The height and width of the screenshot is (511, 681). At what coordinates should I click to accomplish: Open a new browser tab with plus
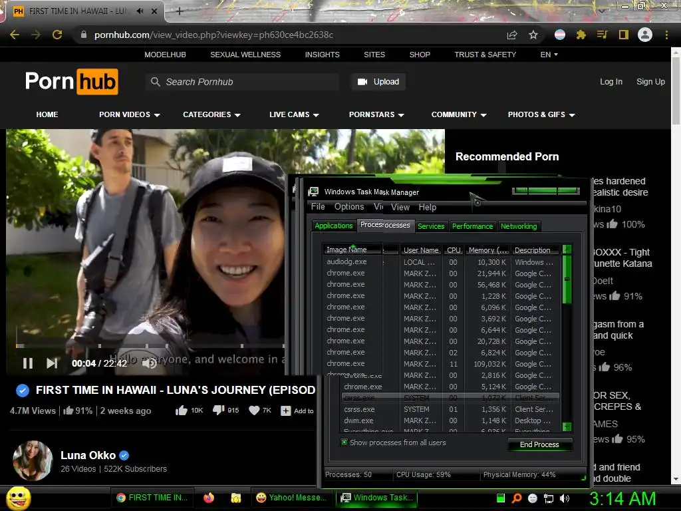(180, 11)
